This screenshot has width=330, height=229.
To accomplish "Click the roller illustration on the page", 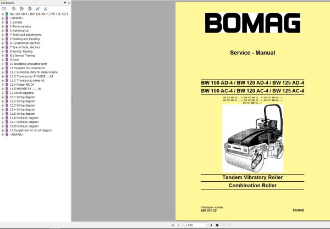I will point(253,138).
